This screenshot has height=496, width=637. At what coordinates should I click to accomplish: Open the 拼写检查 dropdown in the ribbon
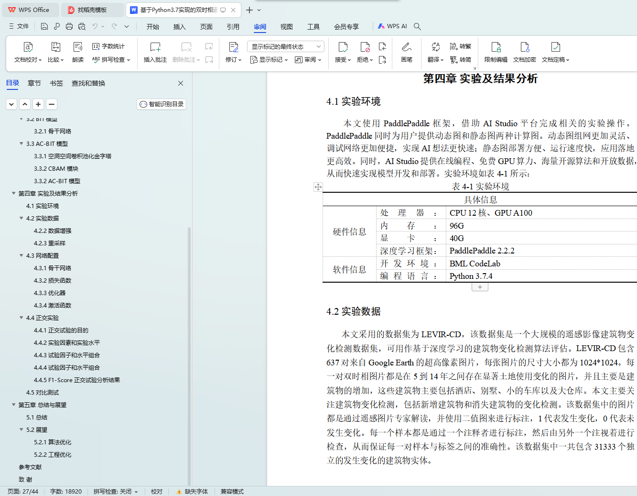111,60
